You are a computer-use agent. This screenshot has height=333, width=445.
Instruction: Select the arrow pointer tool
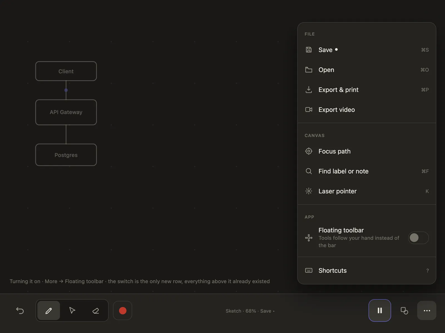click(x=72, y=311)
